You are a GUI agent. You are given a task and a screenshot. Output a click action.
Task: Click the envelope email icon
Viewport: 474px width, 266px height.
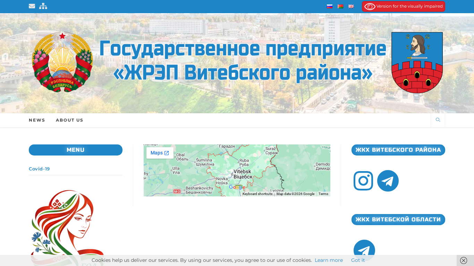click(32, 6)
